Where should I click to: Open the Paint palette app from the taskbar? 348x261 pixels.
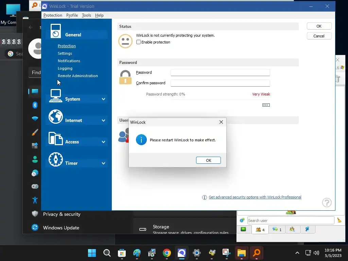point(137,253)
